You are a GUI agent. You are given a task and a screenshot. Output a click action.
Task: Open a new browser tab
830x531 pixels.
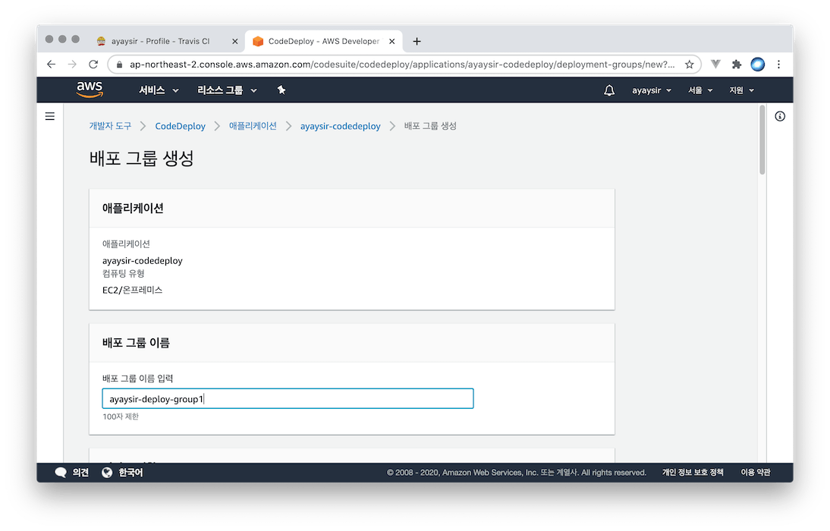point(417,41)
